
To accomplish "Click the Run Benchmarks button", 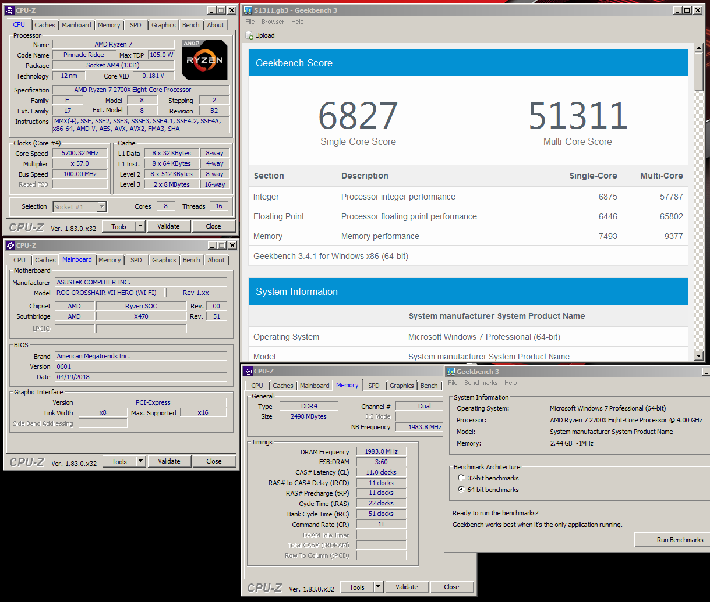I will click(672, 540).
